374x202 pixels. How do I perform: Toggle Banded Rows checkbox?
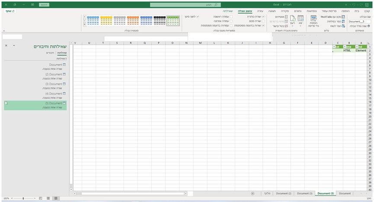263,25
